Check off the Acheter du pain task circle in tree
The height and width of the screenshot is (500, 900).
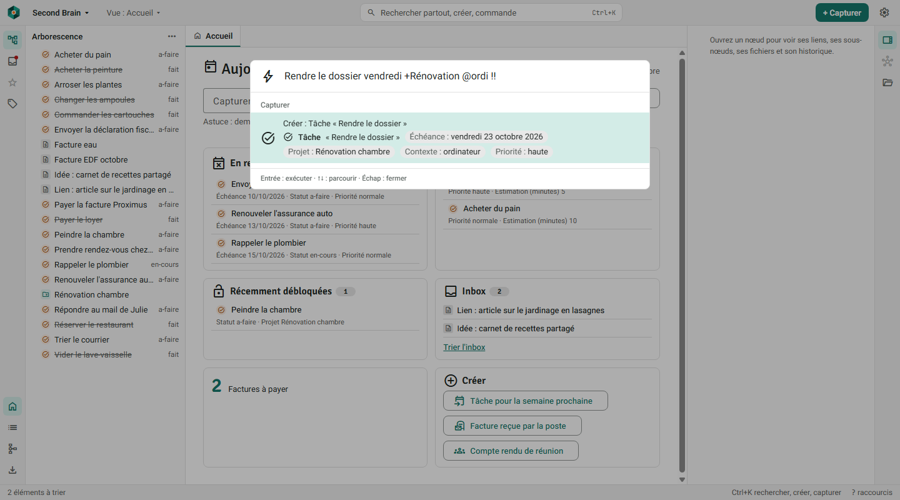(x=46, y=54)
